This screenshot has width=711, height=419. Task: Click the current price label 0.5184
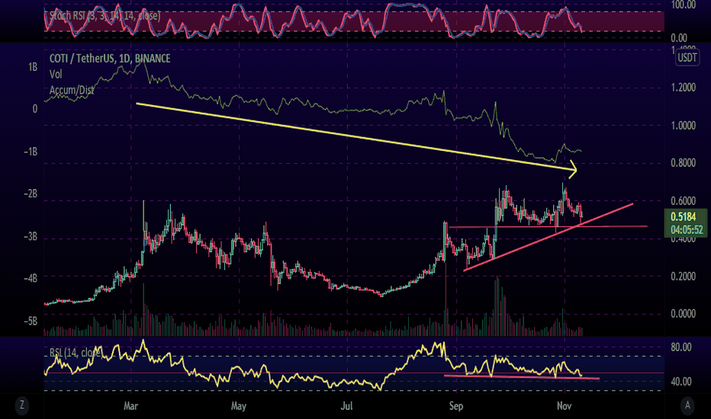(x=683, y=216)
